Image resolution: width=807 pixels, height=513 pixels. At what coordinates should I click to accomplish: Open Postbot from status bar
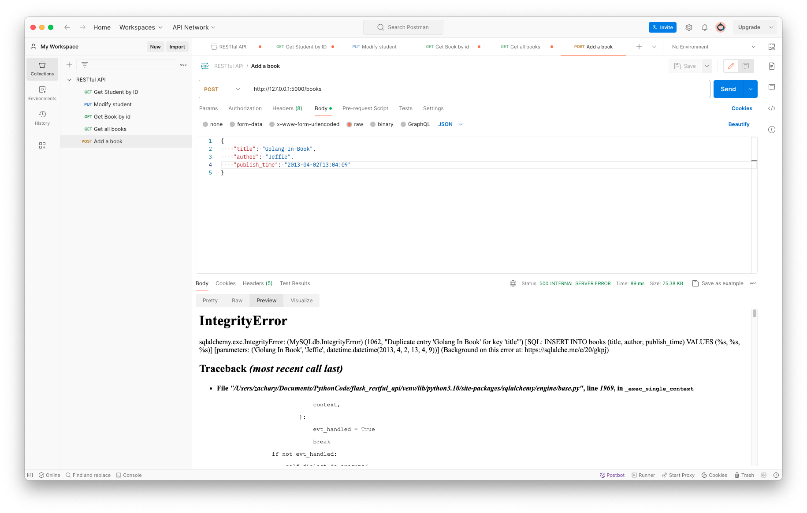(612, 475)
